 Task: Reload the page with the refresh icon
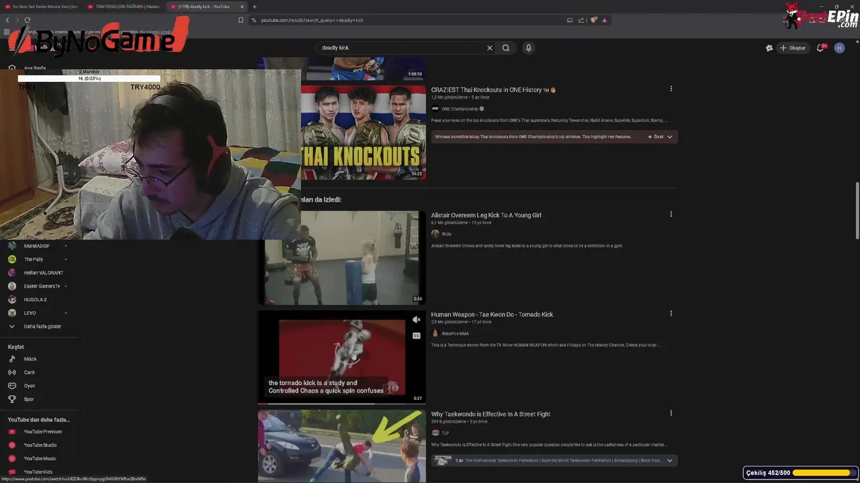pyautogui.click(x=27, y=20)
